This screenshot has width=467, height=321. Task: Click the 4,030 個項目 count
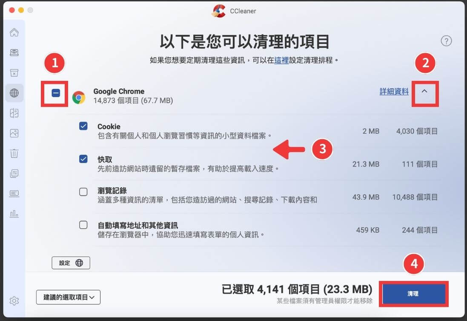(417, 131)
